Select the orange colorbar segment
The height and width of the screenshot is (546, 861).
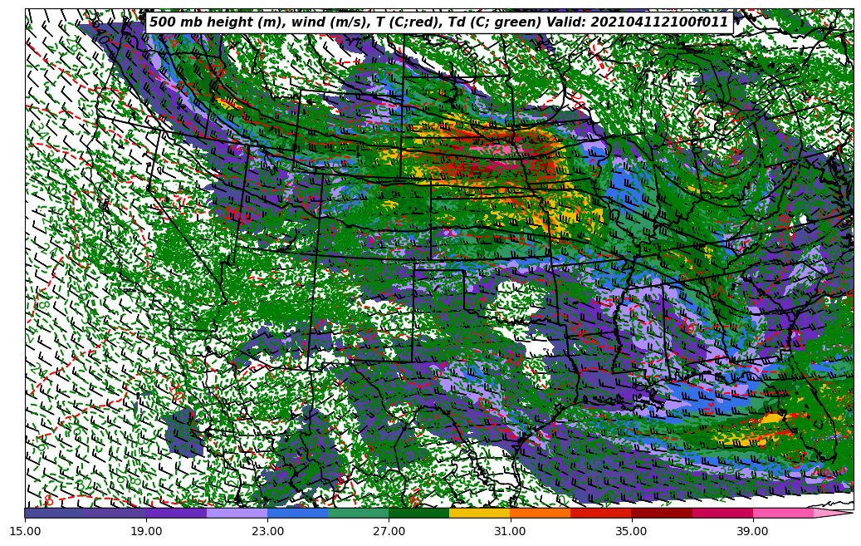pyautogui.click(x=540, y=514)
